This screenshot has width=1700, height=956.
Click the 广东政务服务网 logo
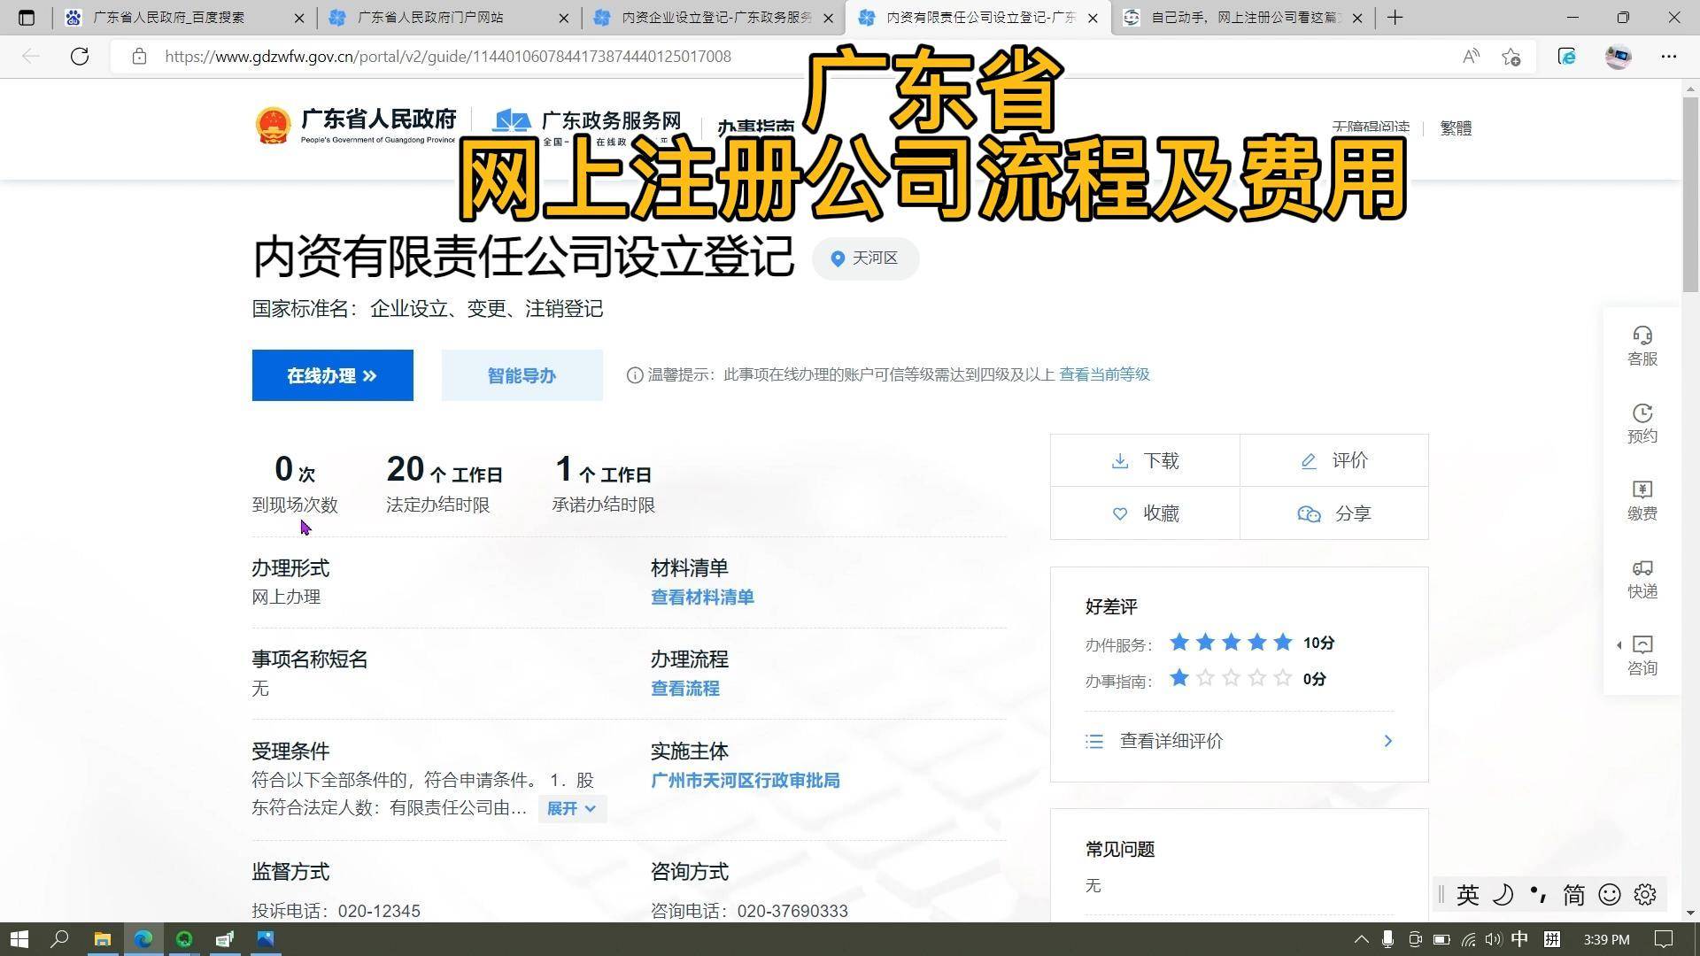coord(587,126)
